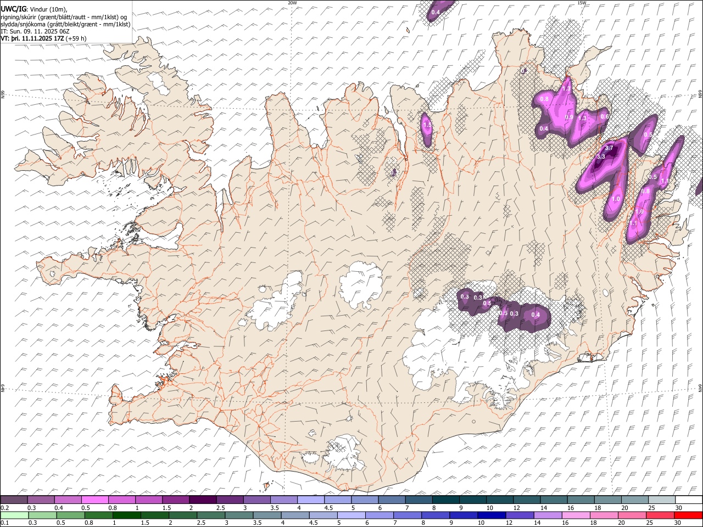Click "rigning/skúrir" in the header legend text

coord(18,17)
